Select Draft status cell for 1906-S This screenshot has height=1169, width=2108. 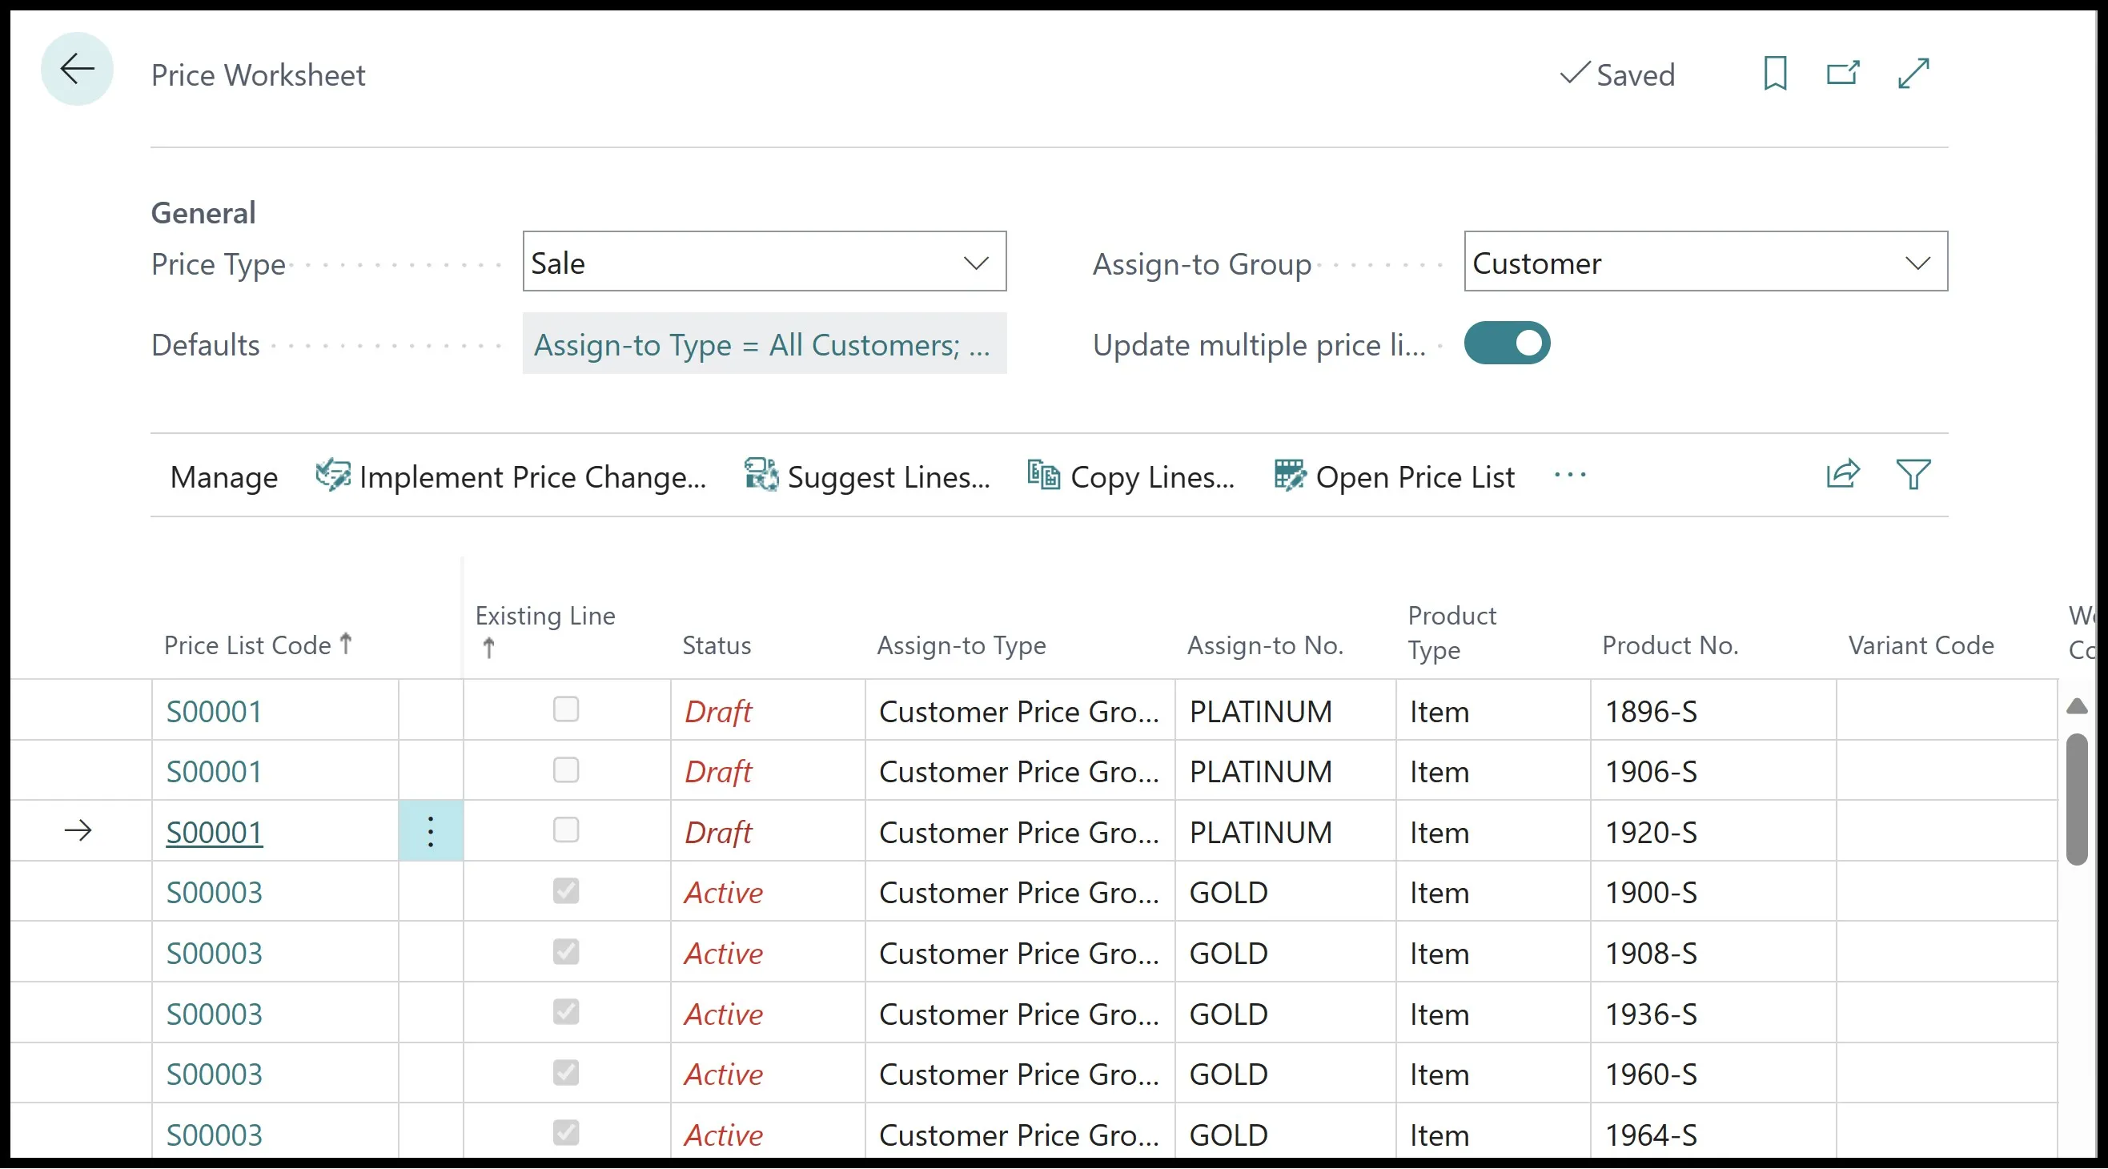click(x=768, y=771)
